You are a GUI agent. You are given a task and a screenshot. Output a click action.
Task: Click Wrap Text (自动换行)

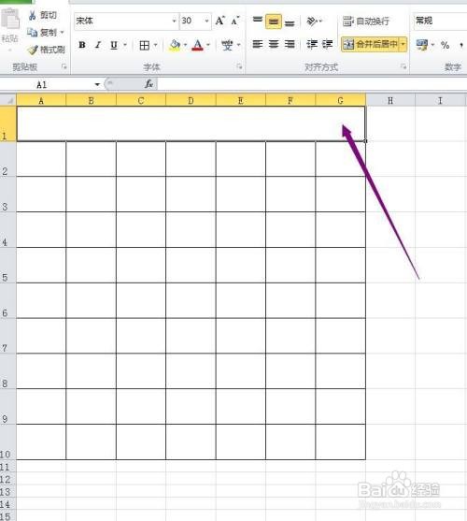coord(366,22)
